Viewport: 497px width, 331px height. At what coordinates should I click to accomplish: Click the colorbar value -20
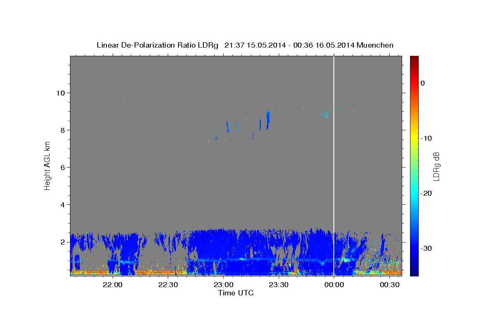tap(426, 193)
